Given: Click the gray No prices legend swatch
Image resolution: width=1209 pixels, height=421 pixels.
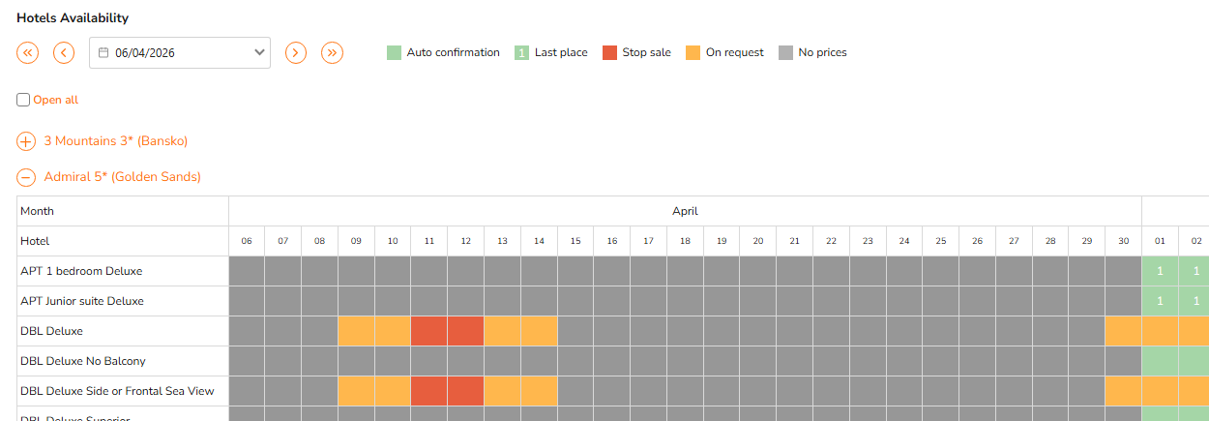Looking at the screenshot, I should [785, 53].
